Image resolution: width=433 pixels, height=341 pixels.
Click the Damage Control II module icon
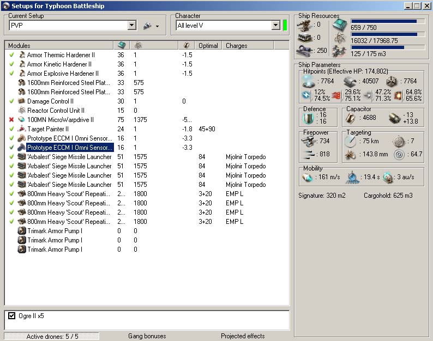pos(22,101)
